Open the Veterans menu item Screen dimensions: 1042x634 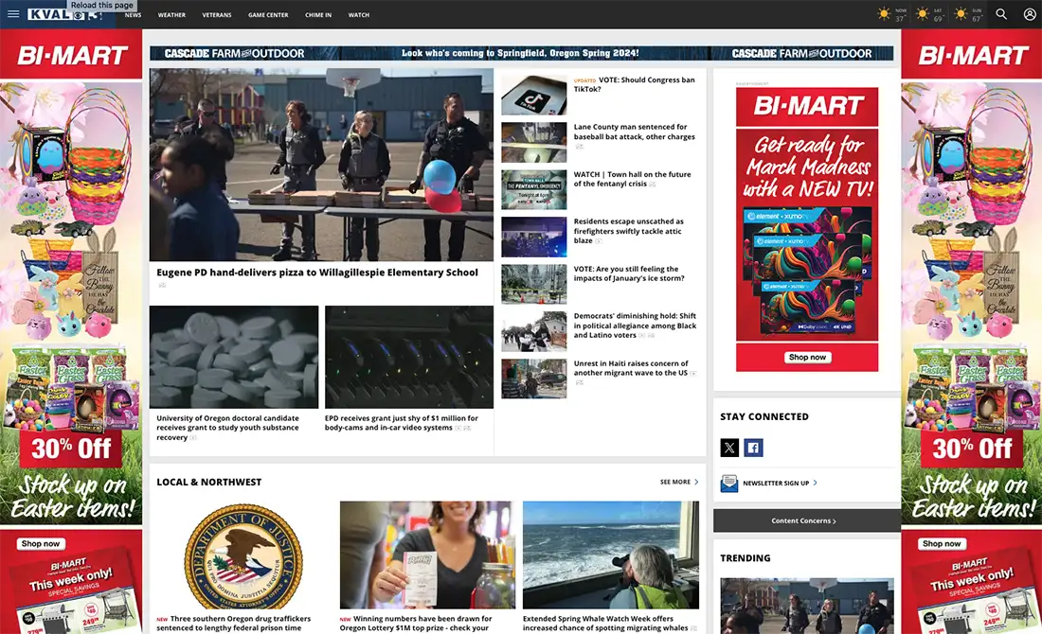217,14
